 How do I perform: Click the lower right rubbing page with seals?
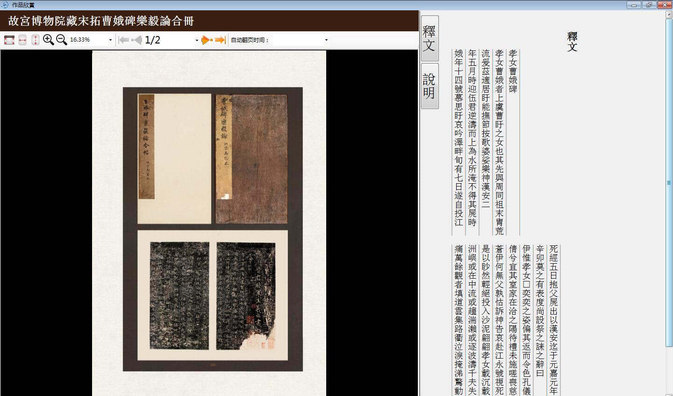point(246,296)
